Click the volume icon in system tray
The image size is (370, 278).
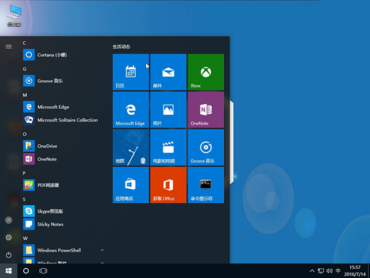tap(329, 270)
